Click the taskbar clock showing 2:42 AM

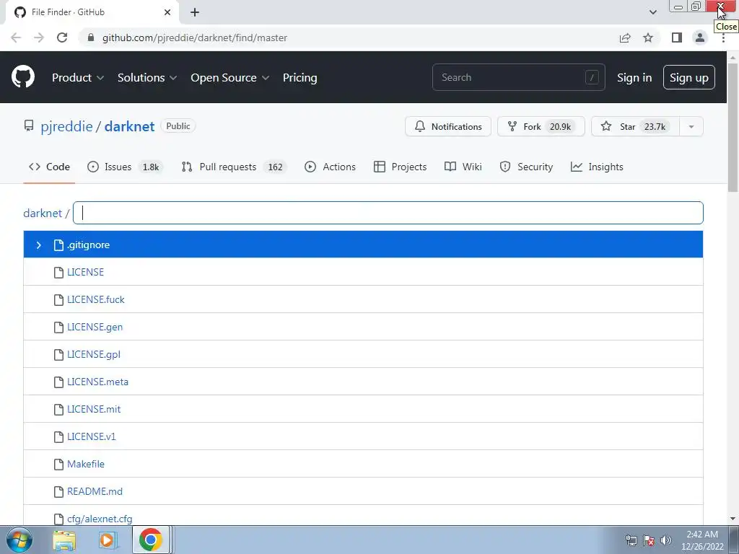(x=702, y=540)
